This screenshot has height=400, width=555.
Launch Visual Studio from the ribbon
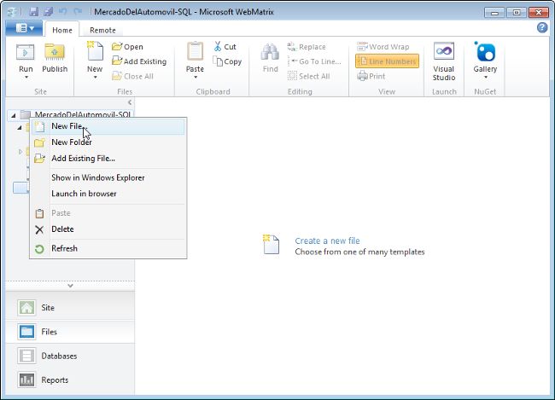point(444,61)
